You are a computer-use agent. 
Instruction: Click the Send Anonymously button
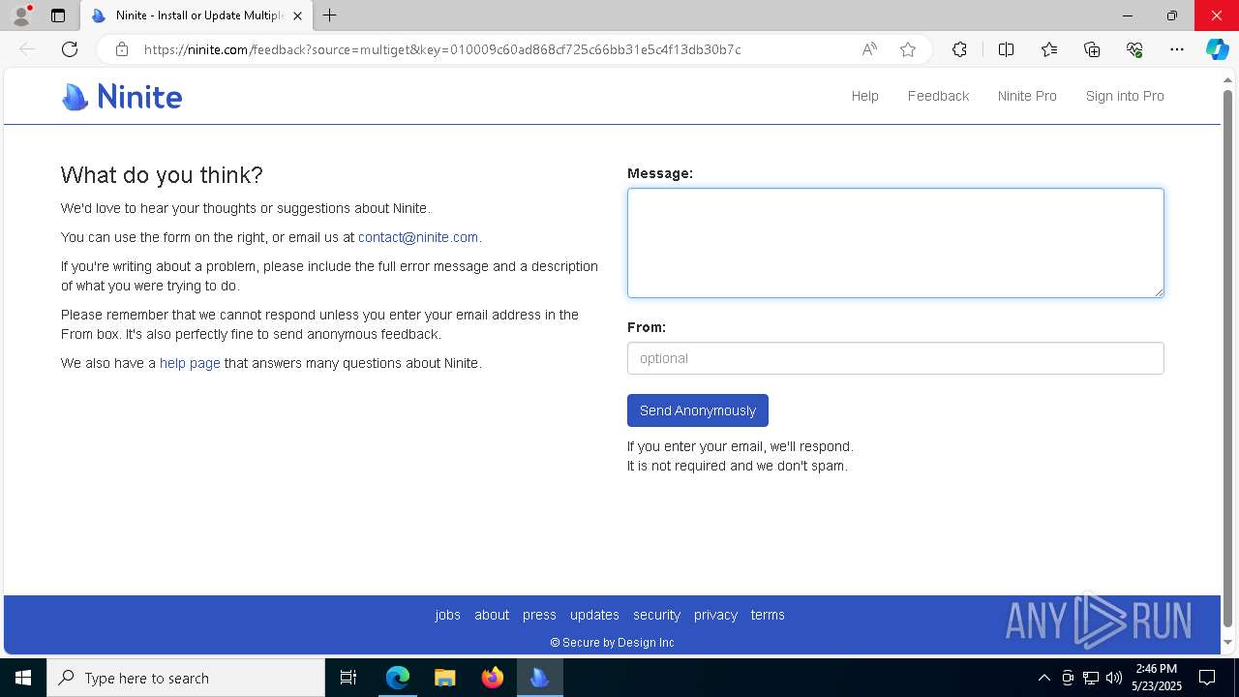point(698,410)
